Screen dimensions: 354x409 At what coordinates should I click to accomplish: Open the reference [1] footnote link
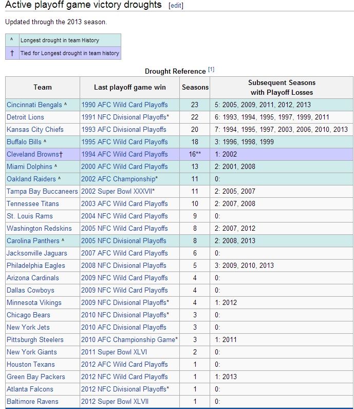[x=211, y=69]
